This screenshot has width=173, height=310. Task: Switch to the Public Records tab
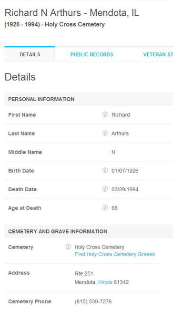tap(92, 54)
